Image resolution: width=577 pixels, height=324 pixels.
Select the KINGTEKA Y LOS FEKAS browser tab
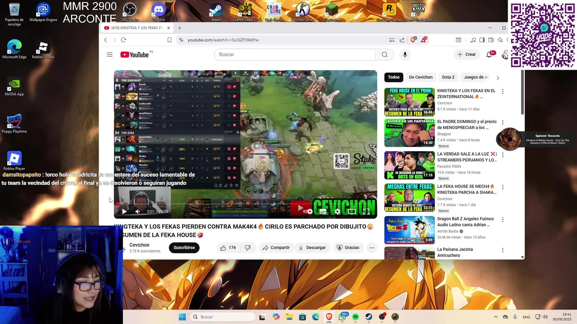pyautogui.click(x=137, y=28)
